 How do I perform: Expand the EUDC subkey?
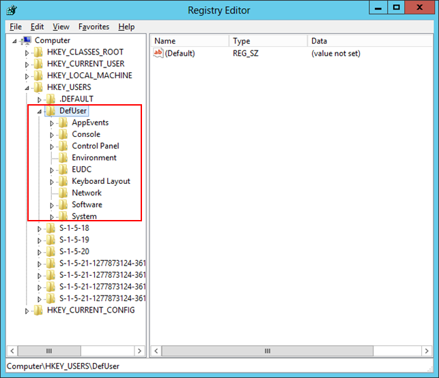click(52, 170)
